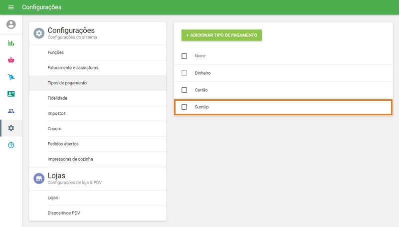Image resolution: width=399 pixels, height=227 pixels.
Task: Select the settings gear icon in sidebar
Action: (x=11, y=128)
